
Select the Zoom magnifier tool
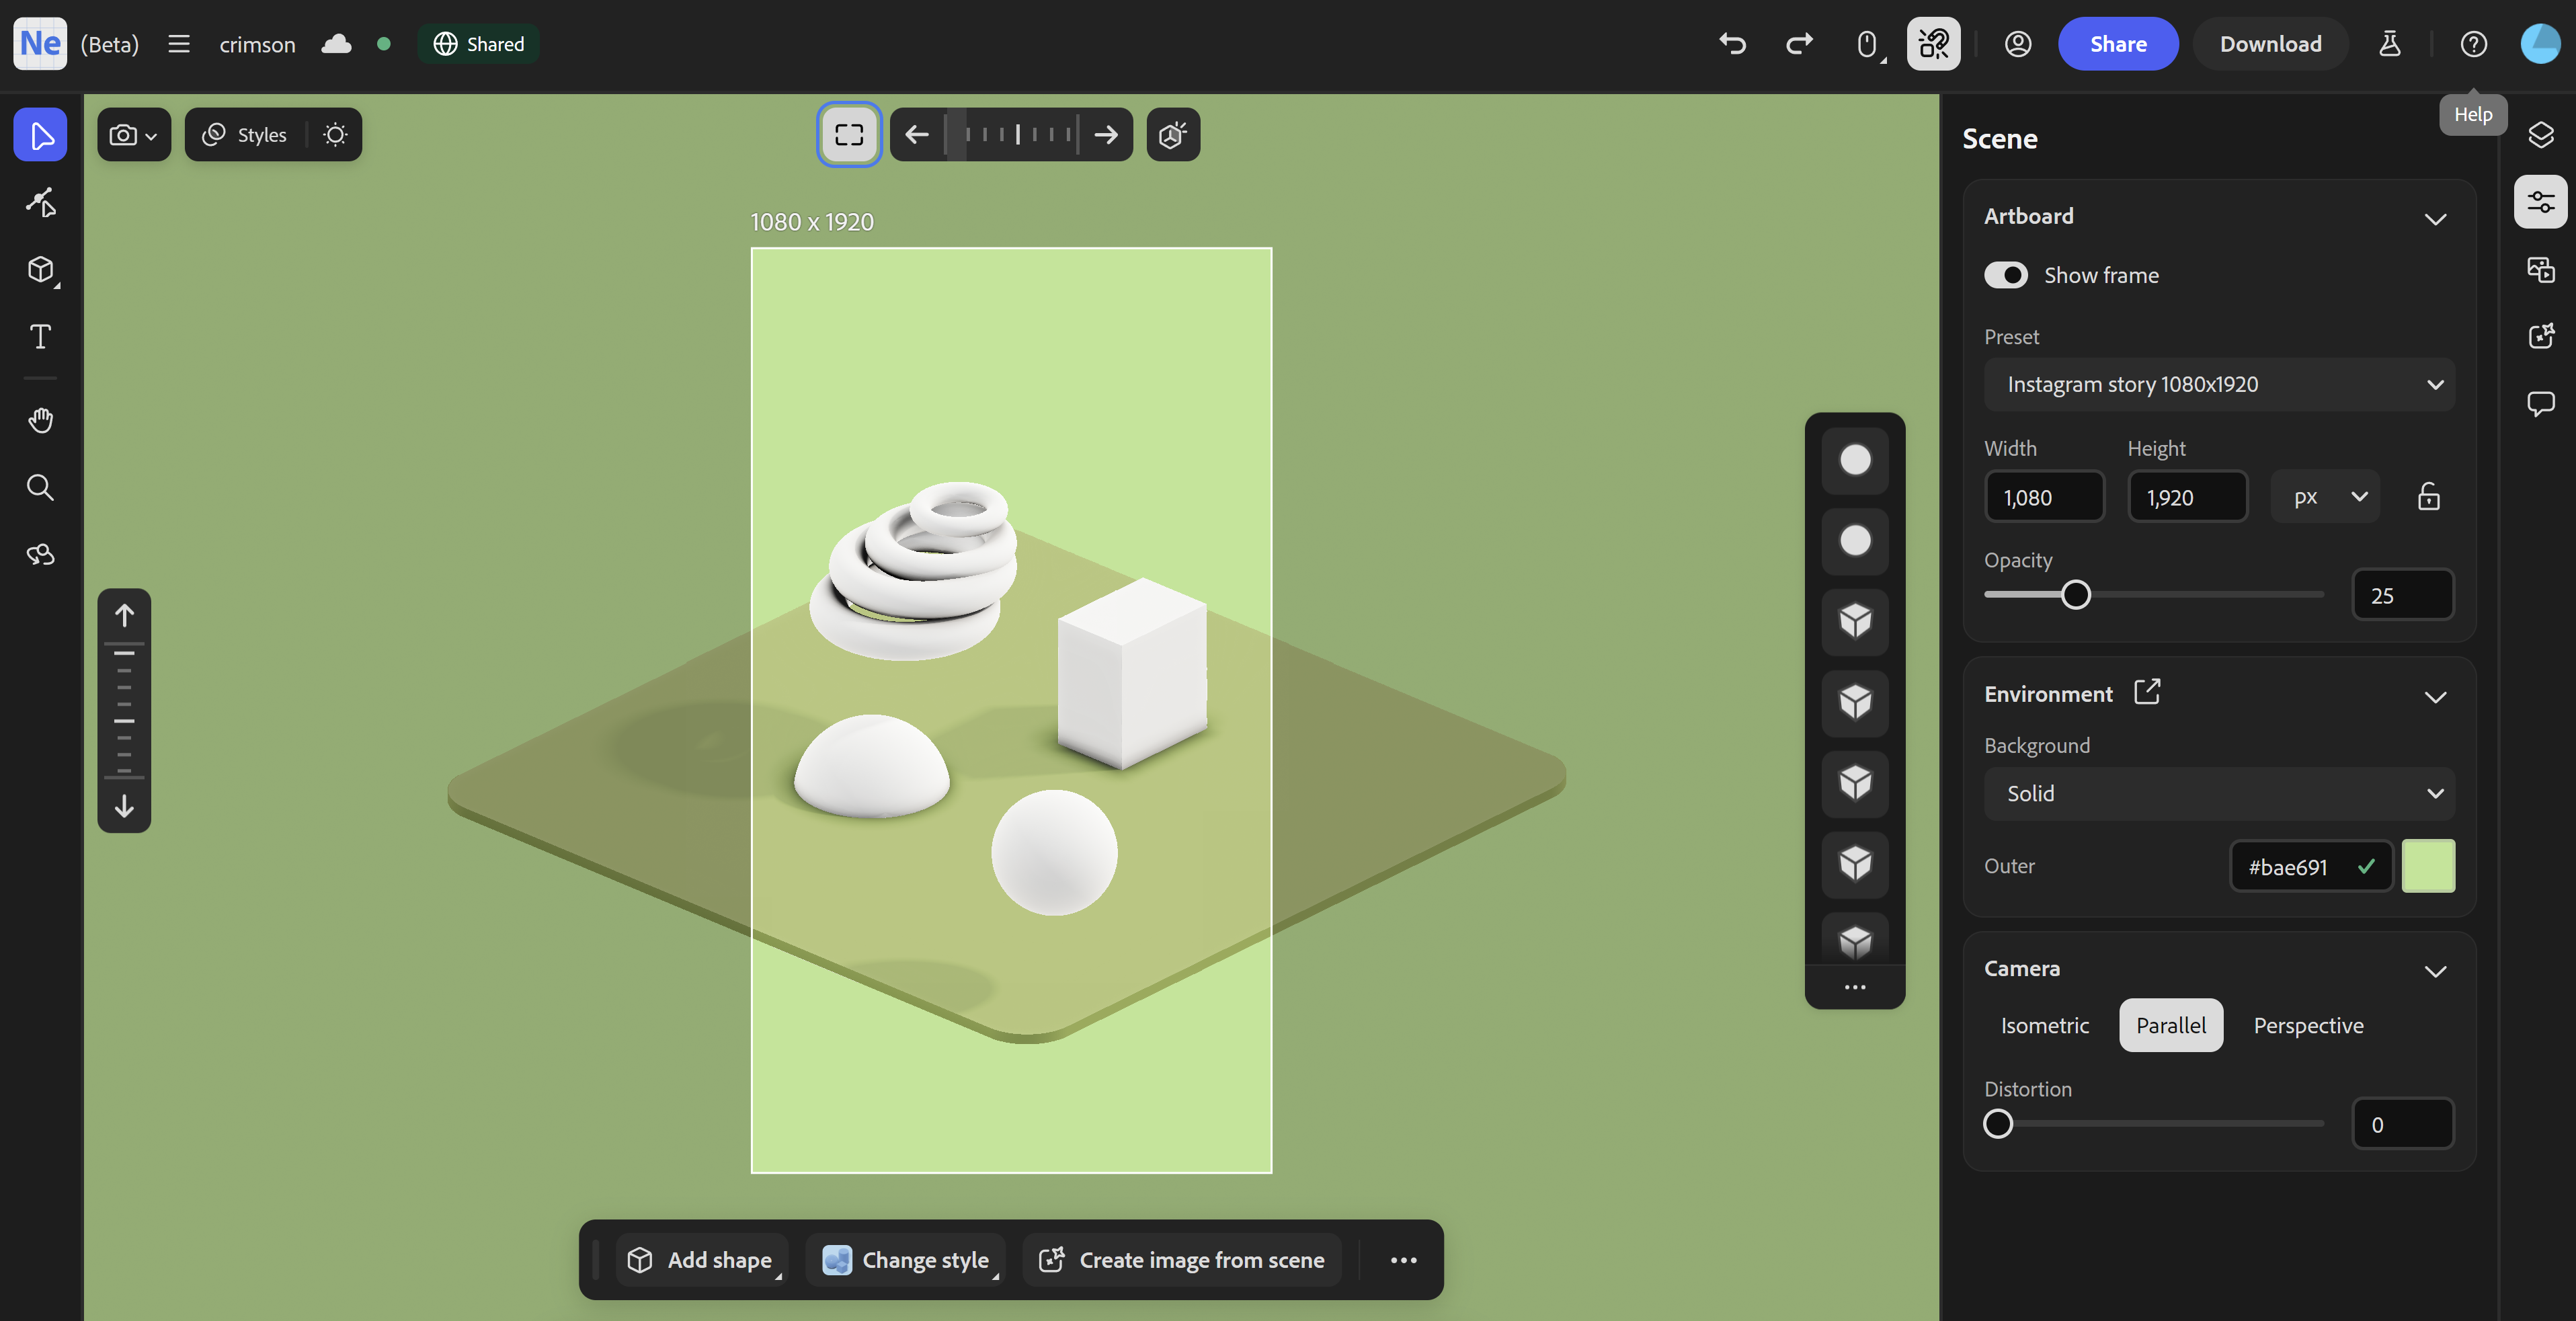40,487
